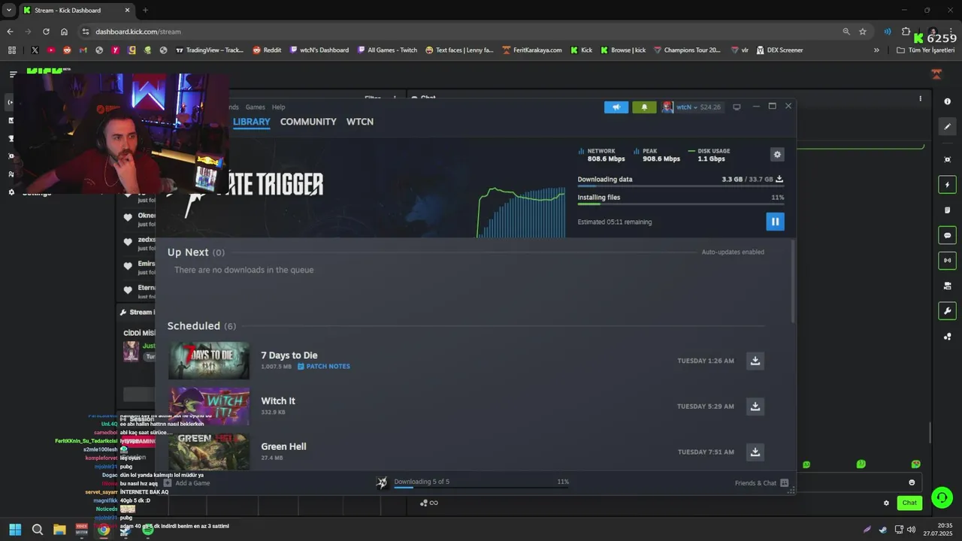Click Add a Game in Steam
Image resolution: width=962 pixels, height=541 pixels.
click(x=187, y=483)
